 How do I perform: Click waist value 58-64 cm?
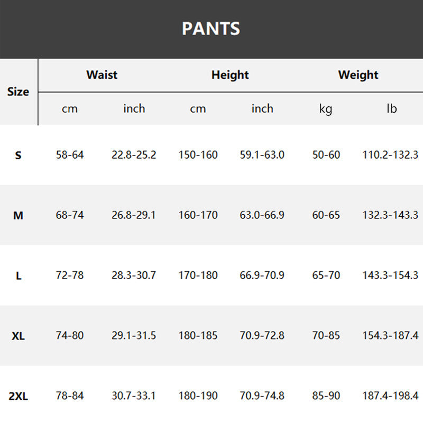tap(70, 155)
